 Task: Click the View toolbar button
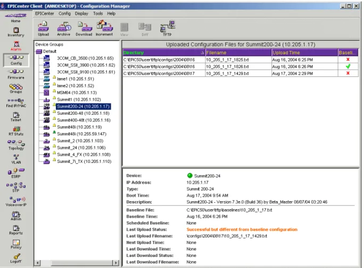tap(124, 29)
